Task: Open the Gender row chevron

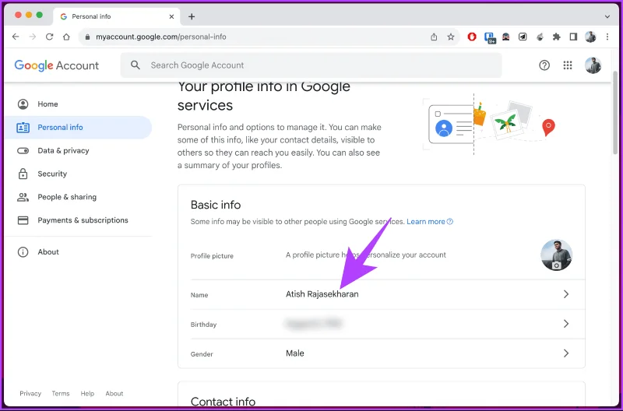Action: click(566, 353)
